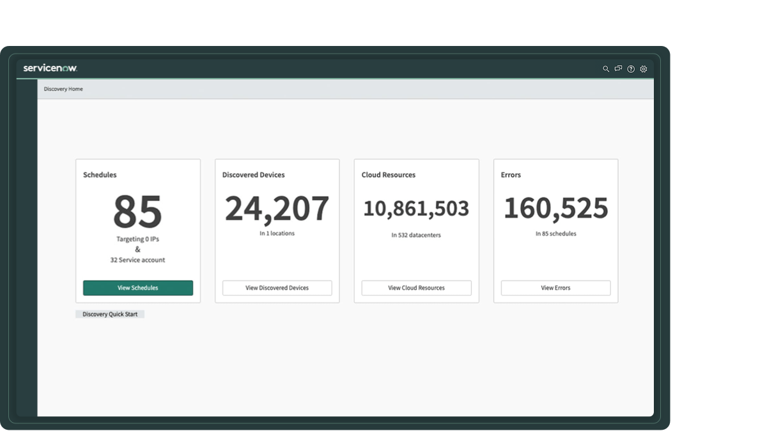Select the Discovered Devices tab card
Image resolution: width=767 pixels, height=431 pixels.
coord(277,231)
